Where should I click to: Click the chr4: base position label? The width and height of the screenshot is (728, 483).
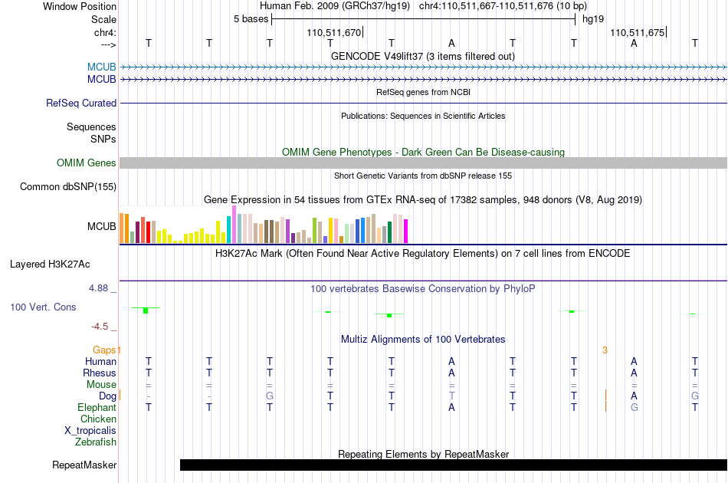pos(106,32)
